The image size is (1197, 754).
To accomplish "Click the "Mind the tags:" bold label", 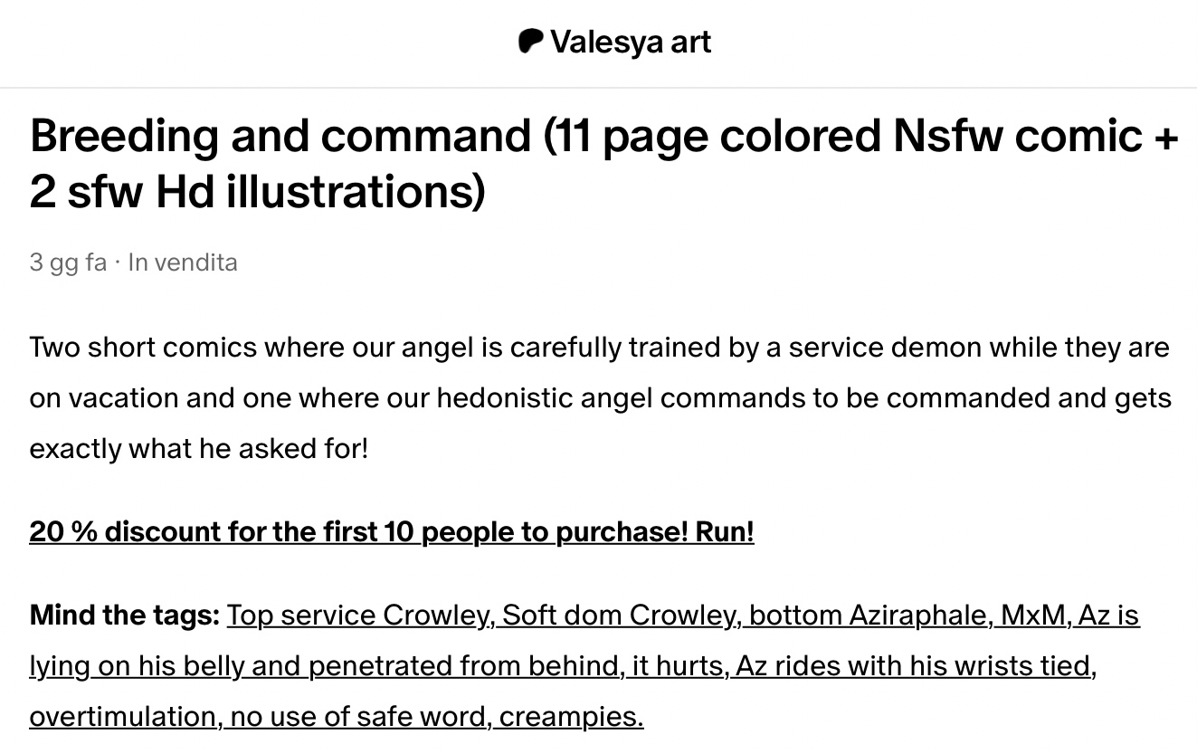I will pyautogui.click(x=125, y=616).
